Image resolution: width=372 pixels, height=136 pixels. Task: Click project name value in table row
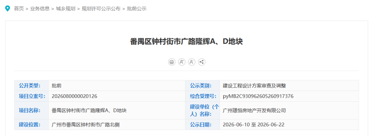89,111
